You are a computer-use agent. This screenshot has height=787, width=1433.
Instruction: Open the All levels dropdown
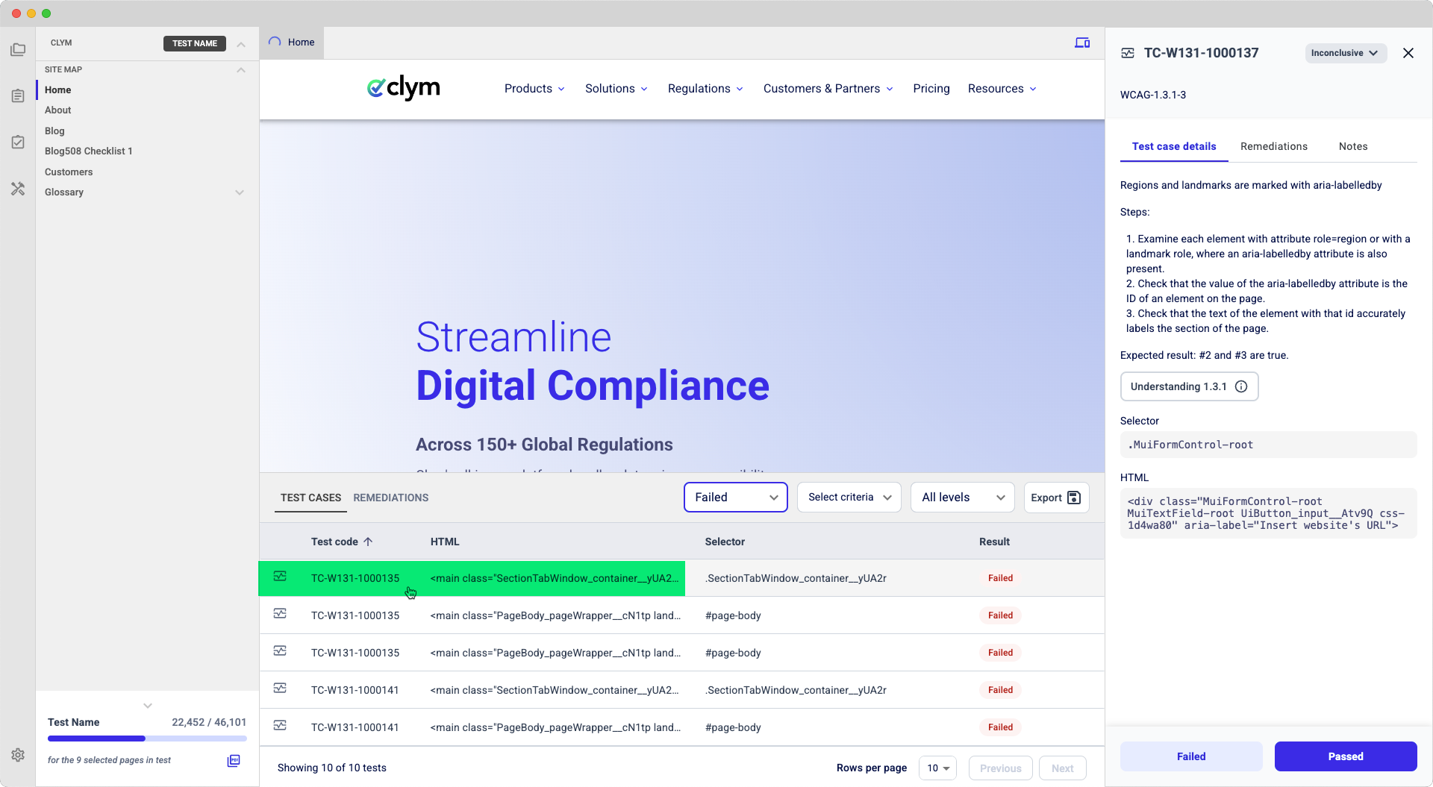tap(963, 498)
